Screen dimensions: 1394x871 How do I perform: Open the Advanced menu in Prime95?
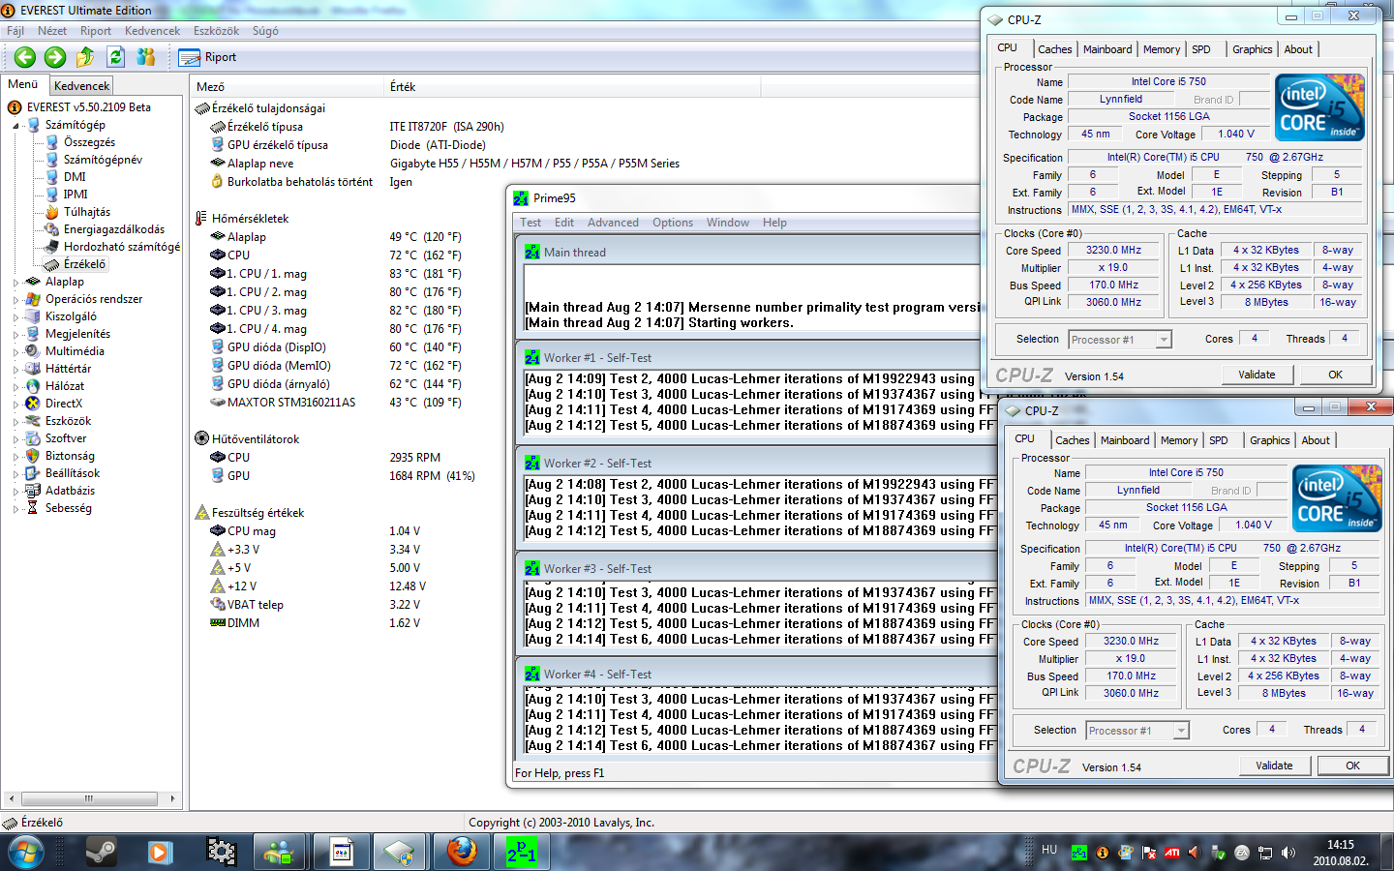[613, 223]
